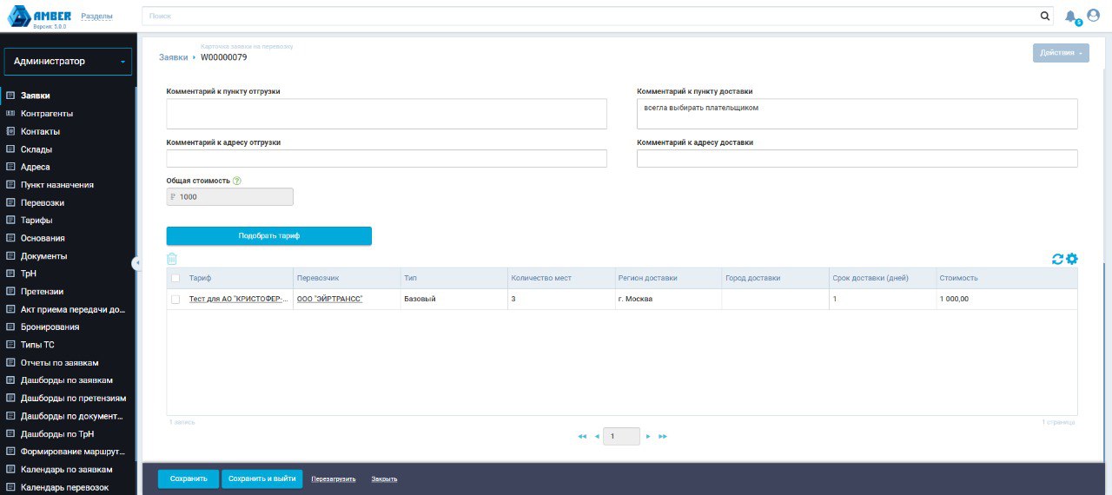Viewport: 1112px width, 495px height.
Task: Go to the previous table page
Action: coord(597,436)
